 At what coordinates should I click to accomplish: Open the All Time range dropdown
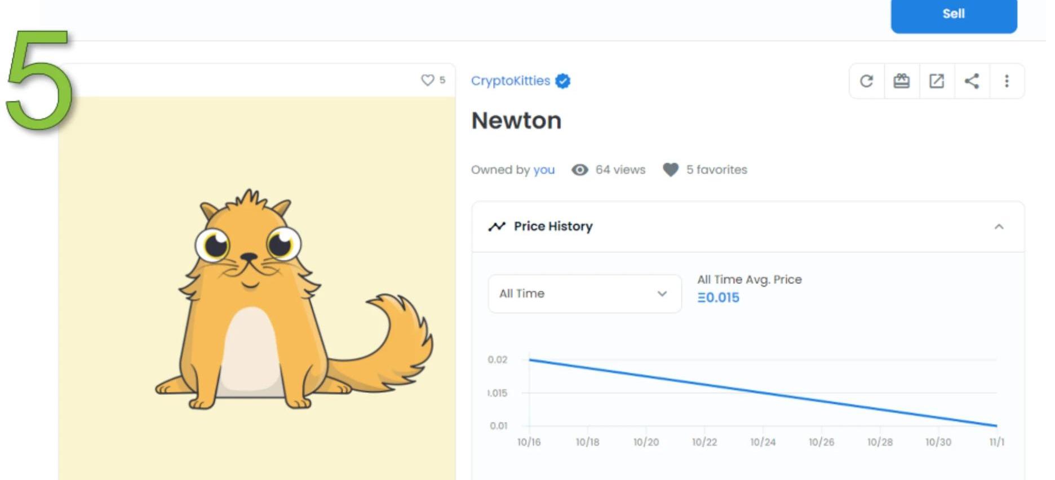point(584,294)
